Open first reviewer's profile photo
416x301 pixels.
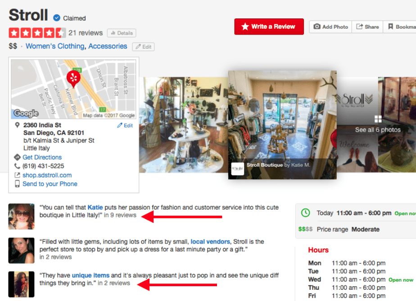click(21, 216)
